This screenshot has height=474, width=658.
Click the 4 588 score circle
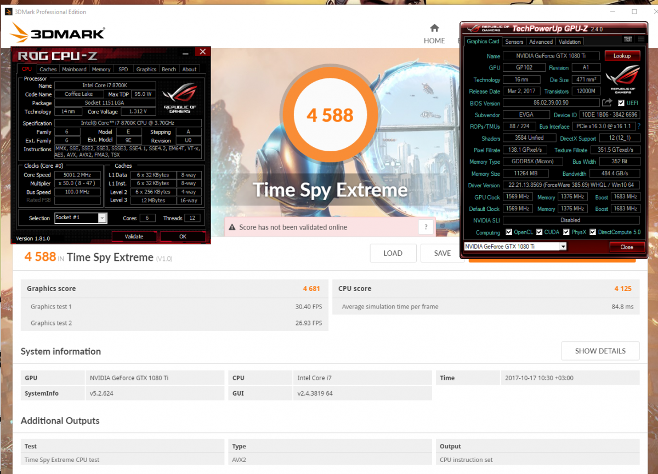(x=330, y=115)
